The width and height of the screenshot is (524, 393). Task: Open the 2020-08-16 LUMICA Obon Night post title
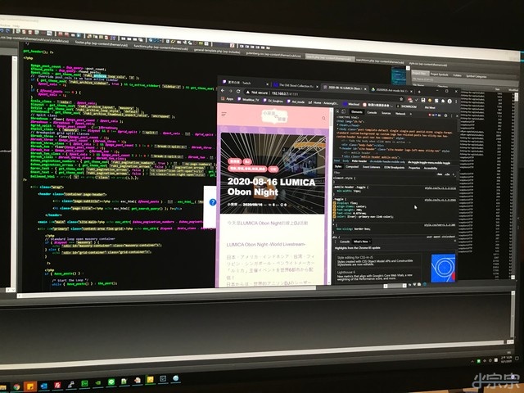click(x=260, y=184)
